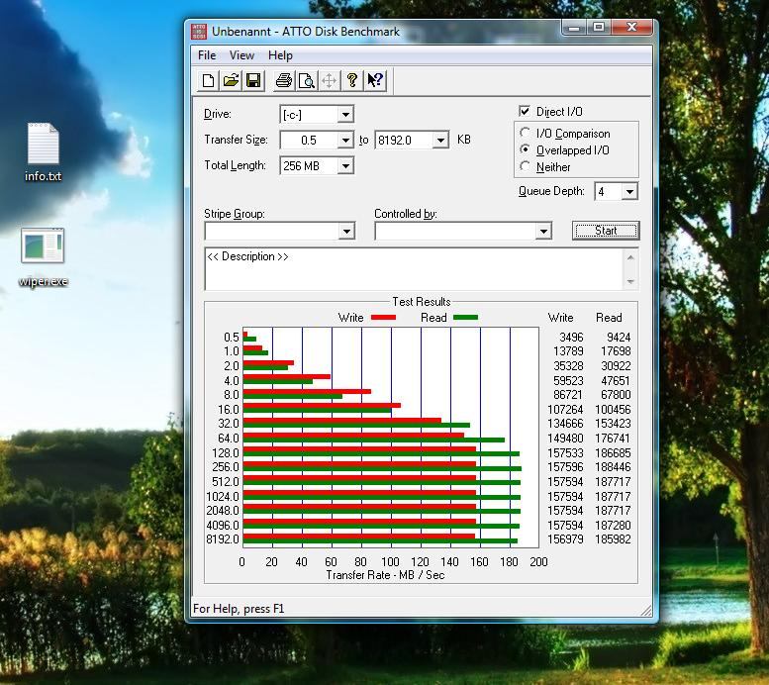Click the Description scrollbar up arrow

pos(630,258)
